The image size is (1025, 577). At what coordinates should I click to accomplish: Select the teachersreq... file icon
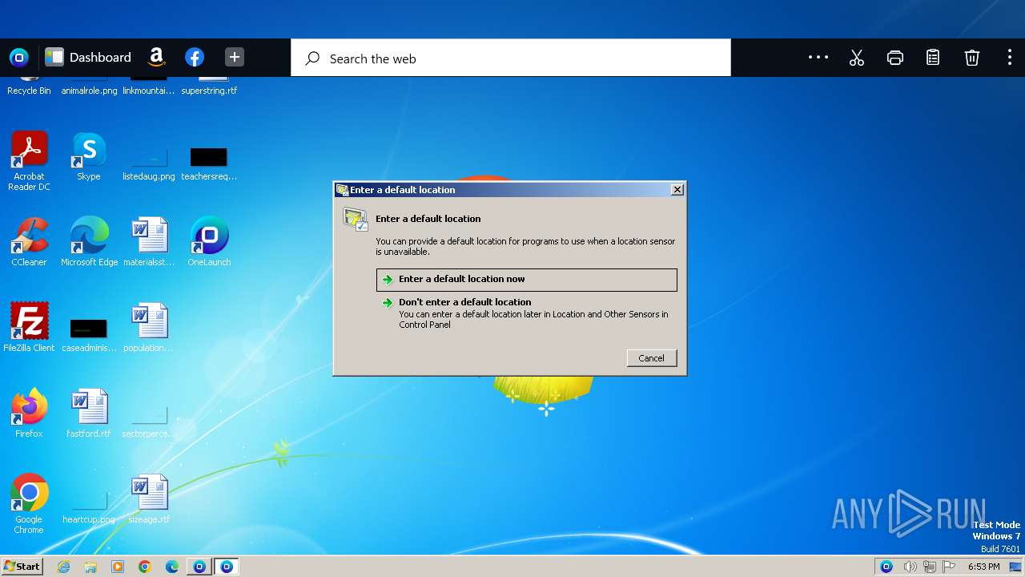point(209,163)
